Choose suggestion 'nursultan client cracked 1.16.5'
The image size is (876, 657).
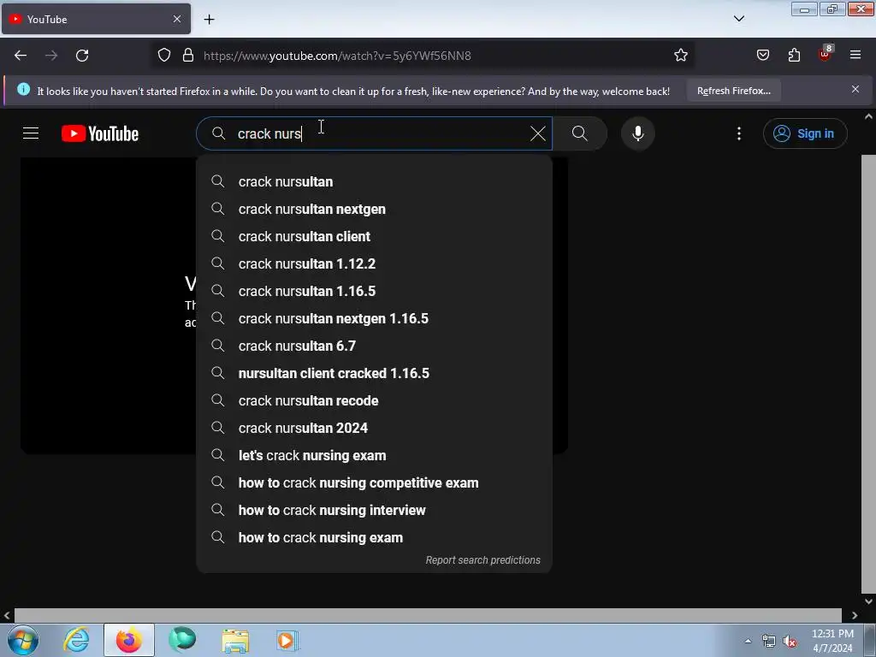click(x=375, y=373)
